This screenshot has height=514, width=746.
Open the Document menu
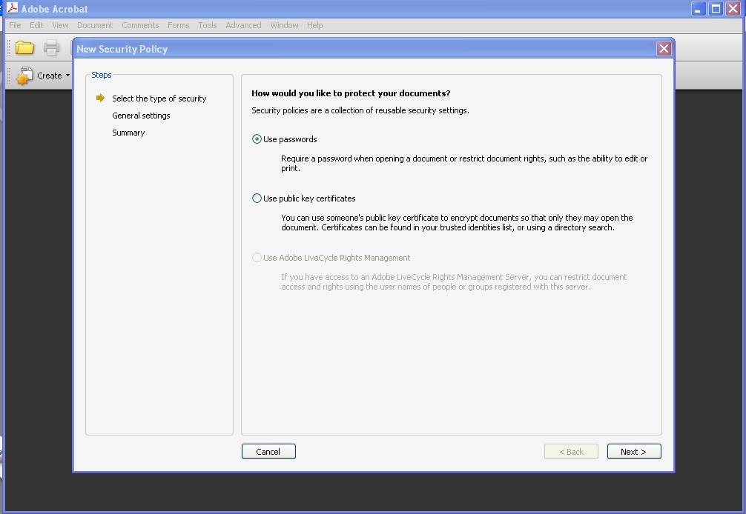click(x=95, y=25)
